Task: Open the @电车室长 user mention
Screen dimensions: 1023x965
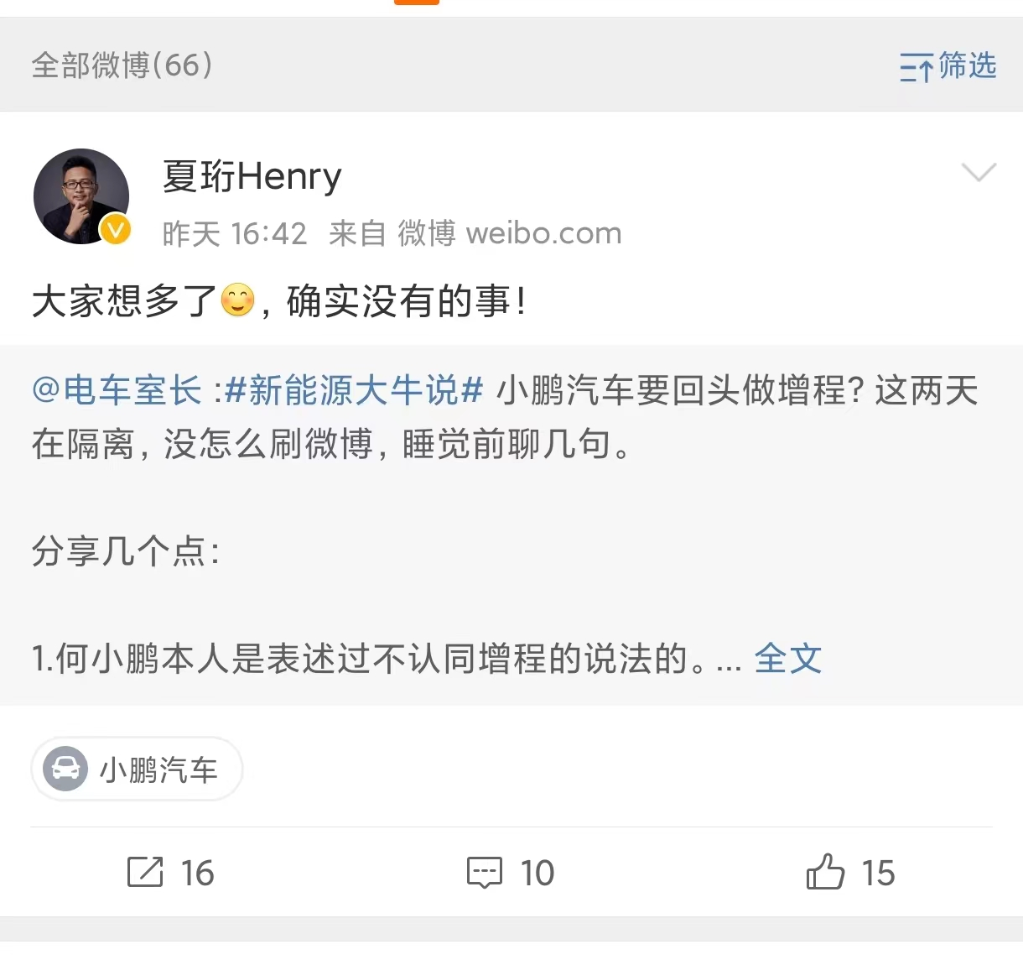Action: (116, 390)
